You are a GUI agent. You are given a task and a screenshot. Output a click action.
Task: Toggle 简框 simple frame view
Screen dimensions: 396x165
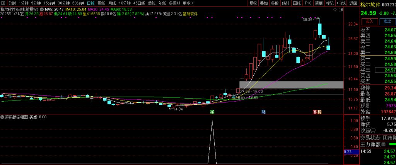click(319, 3)
